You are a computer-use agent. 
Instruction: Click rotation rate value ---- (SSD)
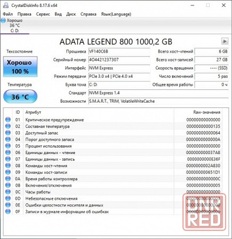click(212, 68)
